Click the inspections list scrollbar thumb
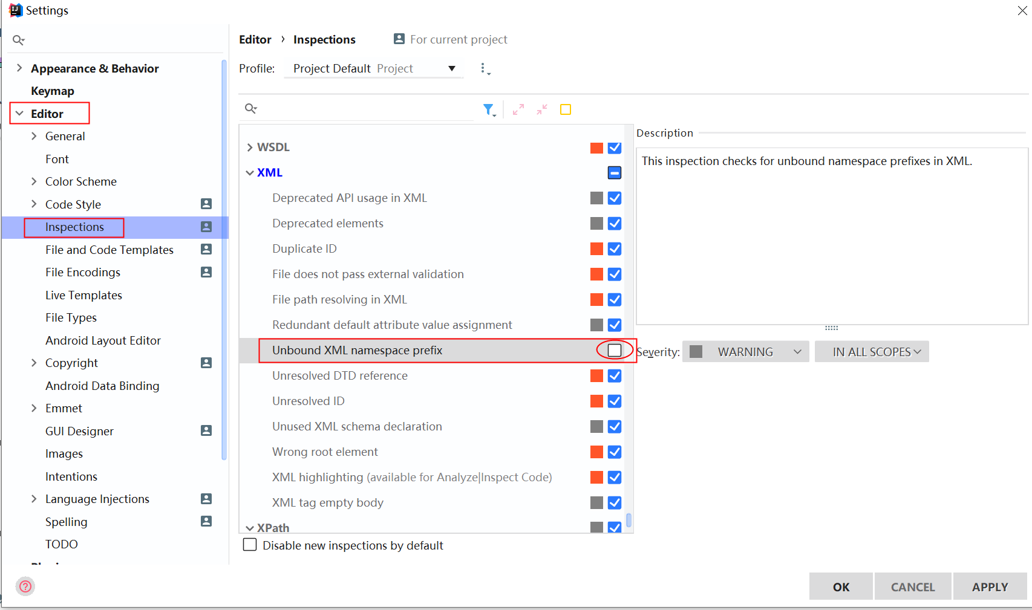 point(629,520)
